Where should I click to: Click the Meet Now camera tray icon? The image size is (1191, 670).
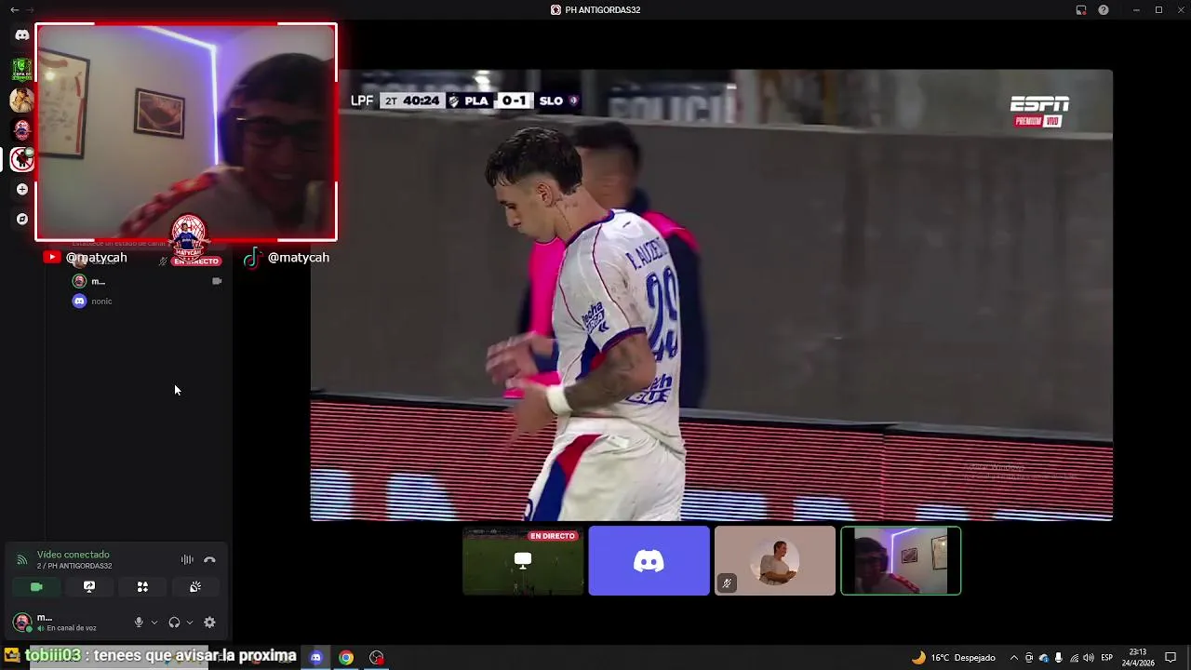click(1029, 658)
